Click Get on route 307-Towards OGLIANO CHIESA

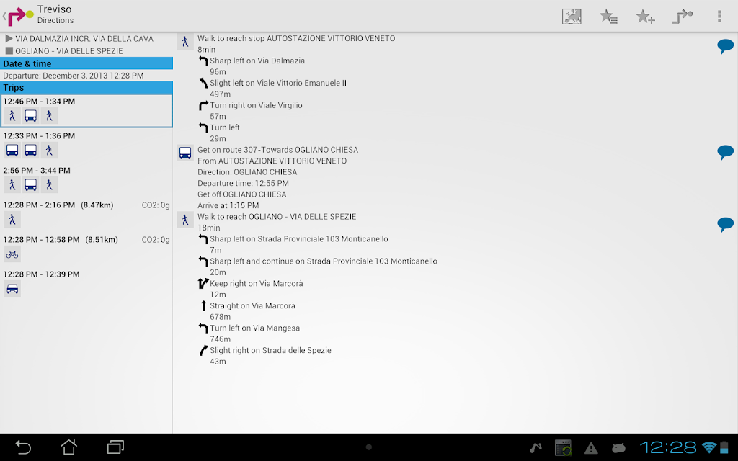(x=277, y=150)
